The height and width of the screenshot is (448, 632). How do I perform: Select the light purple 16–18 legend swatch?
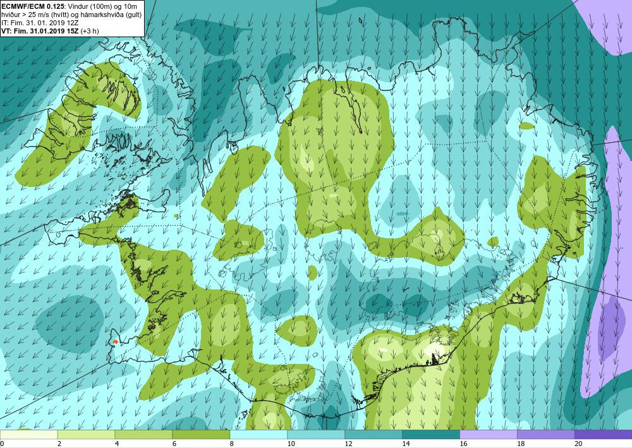488,434
